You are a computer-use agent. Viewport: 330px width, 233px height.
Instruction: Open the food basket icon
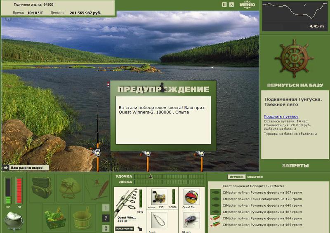[x=55, y=218]
